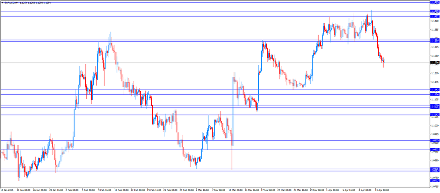The height and width of the screenshot is (193, 440).
Task: Click the 9 Feb 16:00 time label
Action: coord(105,190)
